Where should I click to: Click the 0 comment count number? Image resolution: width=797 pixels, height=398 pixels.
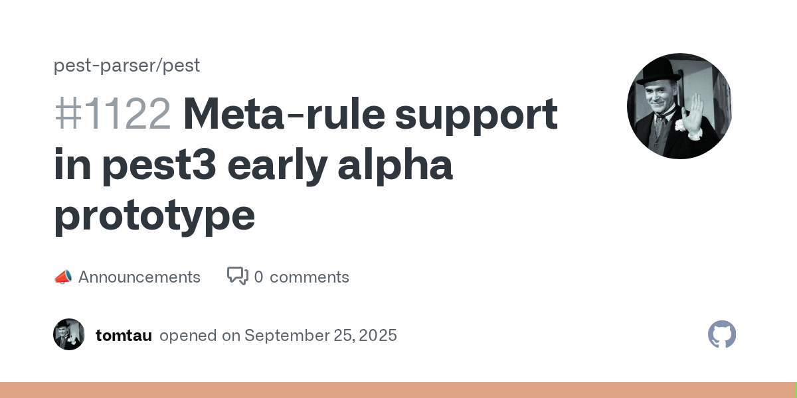coord(258,277)
